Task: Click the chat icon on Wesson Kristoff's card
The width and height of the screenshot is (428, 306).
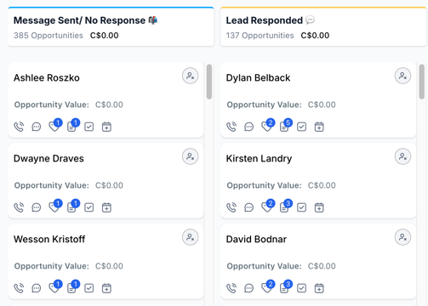Action: click(37, 288)
